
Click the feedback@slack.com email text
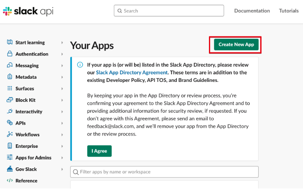coord(110,126)
